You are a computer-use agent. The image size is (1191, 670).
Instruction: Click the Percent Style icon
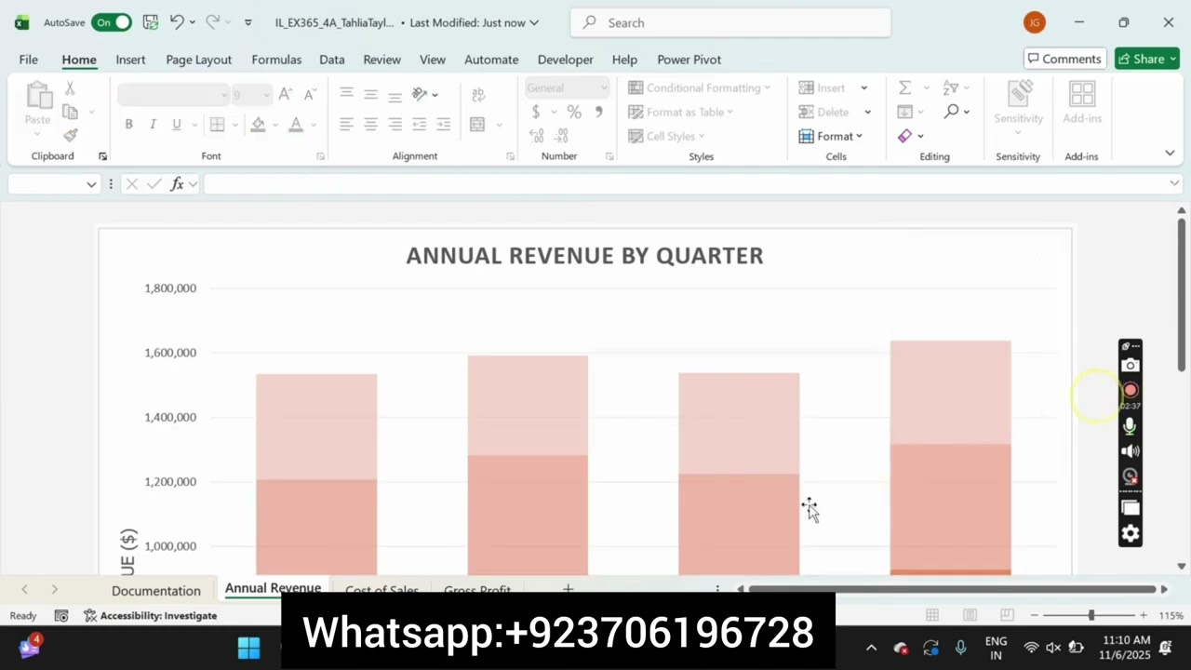tap(574, 112)
